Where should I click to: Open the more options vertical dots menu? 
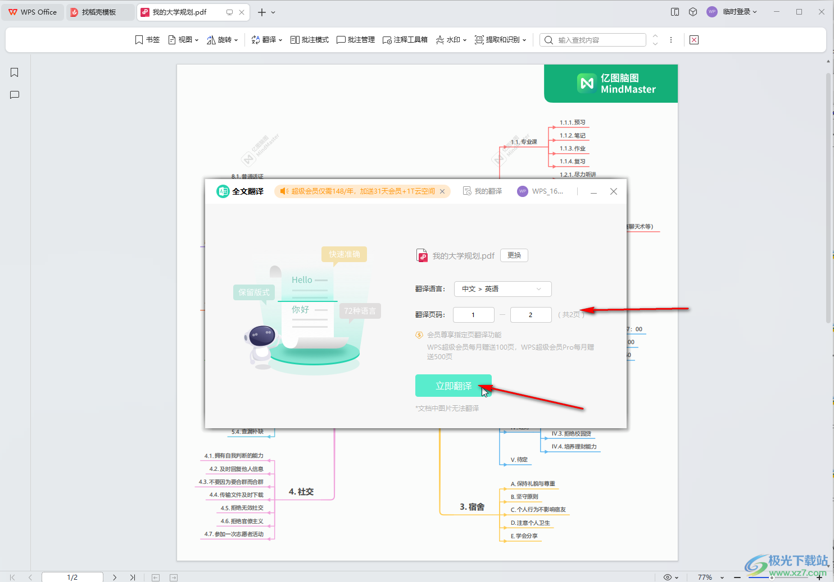pyautogui.click(x=671, y=40)
